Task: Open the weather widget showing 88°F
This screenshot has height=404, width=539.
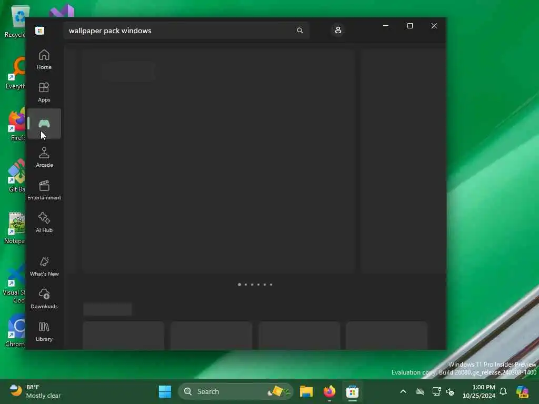Action: point(35,391)
